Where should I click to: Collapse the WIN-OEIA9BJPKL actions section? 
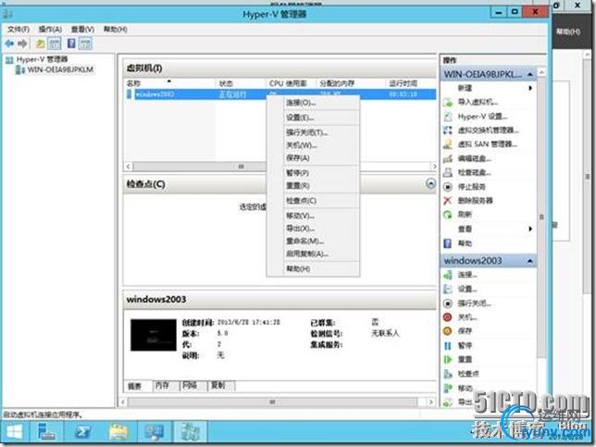(x=530, y=74)
